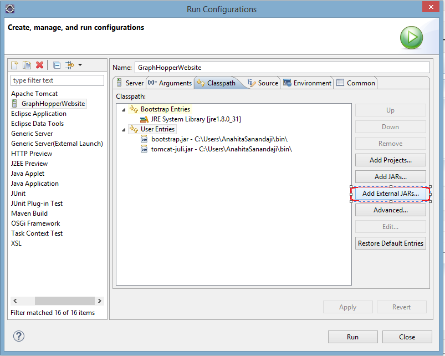
Task: Click the Collapse All icon
Action: (57, 65)
